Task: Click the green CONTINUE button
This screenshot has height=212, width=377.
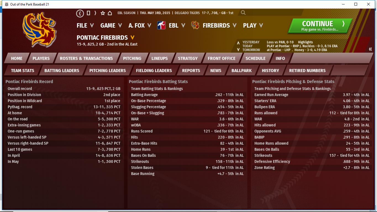Action: [x=320, y=26]
